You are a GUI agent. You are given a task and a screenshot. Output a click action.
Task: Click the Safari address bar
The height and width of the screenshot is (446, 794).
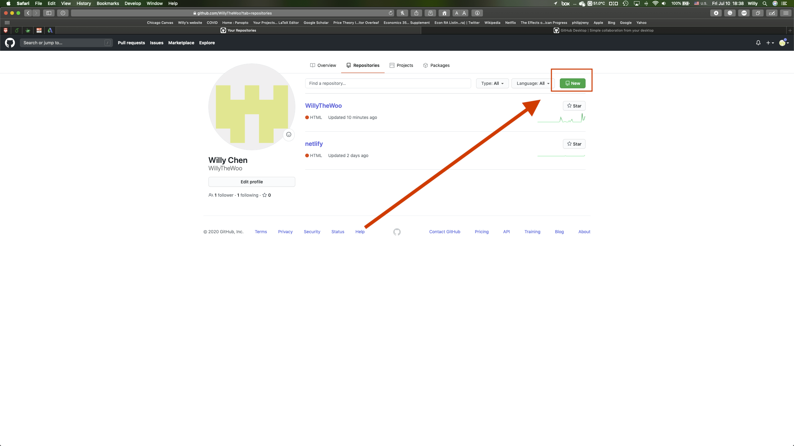pos(233,13)
